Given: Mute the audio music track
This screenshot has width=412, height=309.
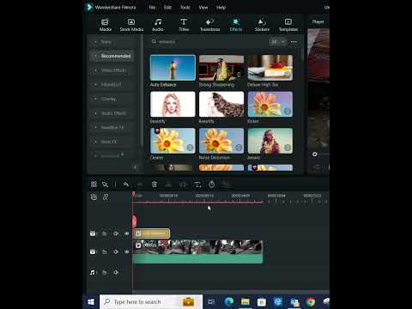Looking at the screenshot, I should 116,272.
